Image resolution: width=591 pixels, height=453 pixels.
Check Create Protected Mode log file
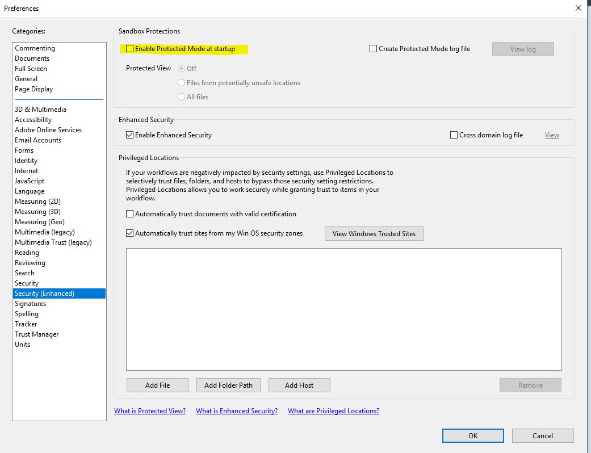click(x=373, y=49)
